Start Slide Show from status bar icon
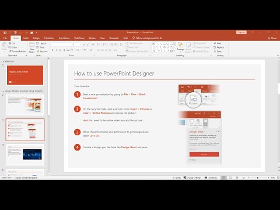 pyautogui.click(x=244, y=178)
